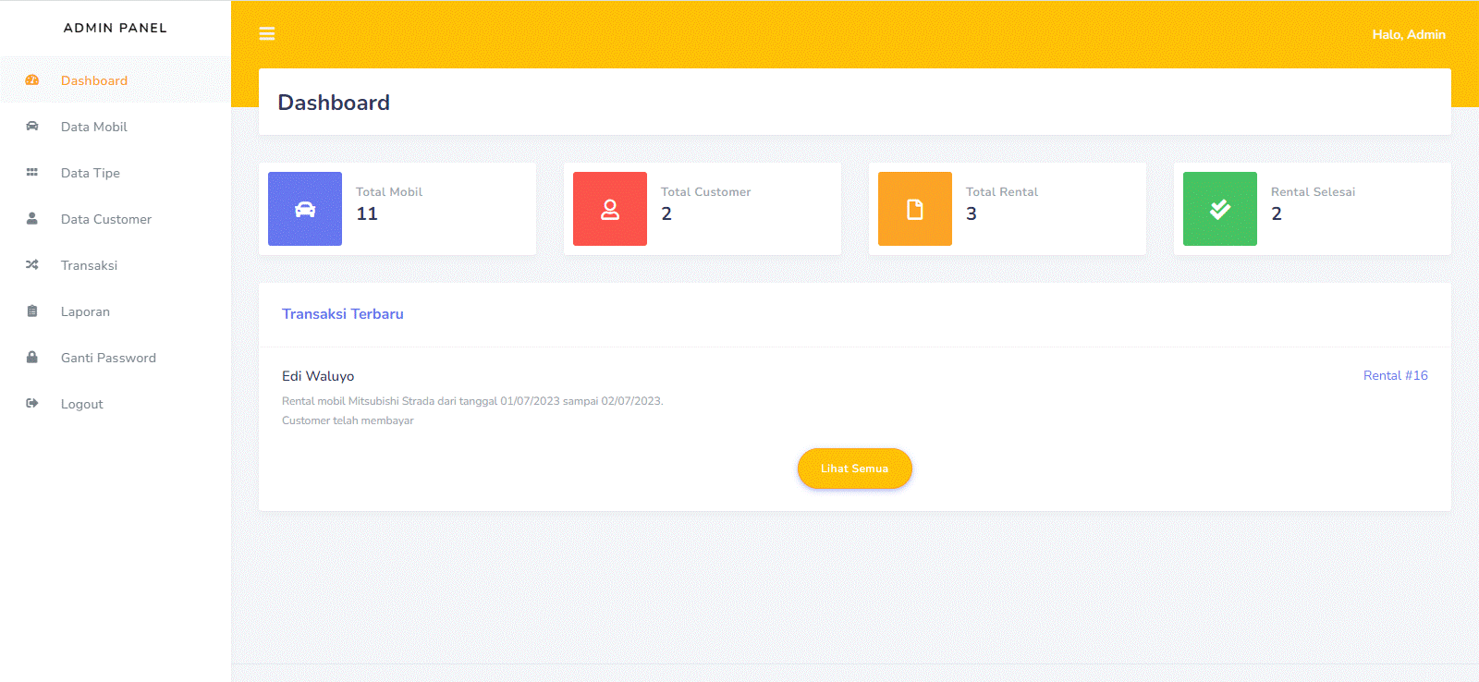Click the customer name Edi Waluyo
The image size is (1479, 682).
(318, 376)
